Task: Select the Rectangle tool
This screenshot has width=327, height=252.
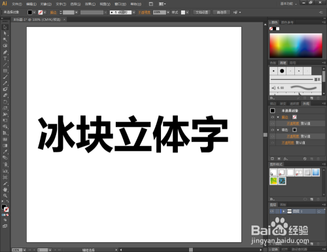Action: [5, 71]
